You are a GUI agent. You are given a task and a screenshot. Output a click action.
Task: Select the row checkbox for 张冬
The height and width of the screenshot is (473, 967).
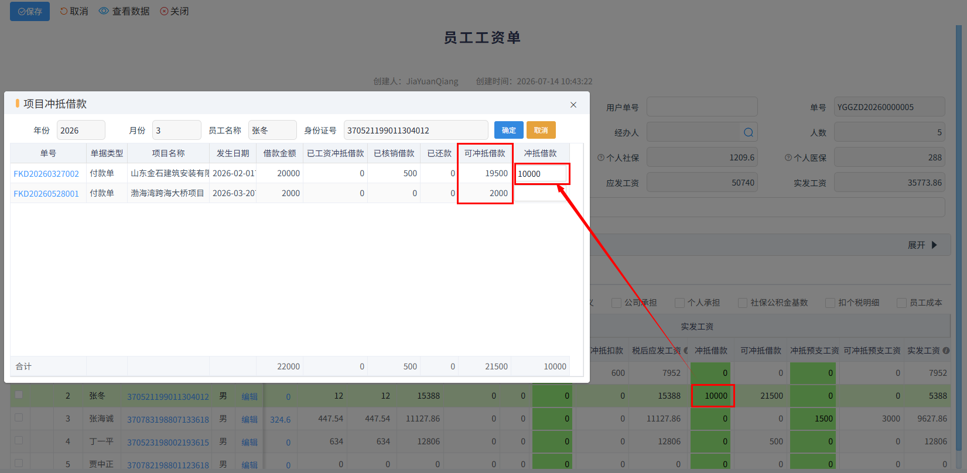[x=19, y=395]
